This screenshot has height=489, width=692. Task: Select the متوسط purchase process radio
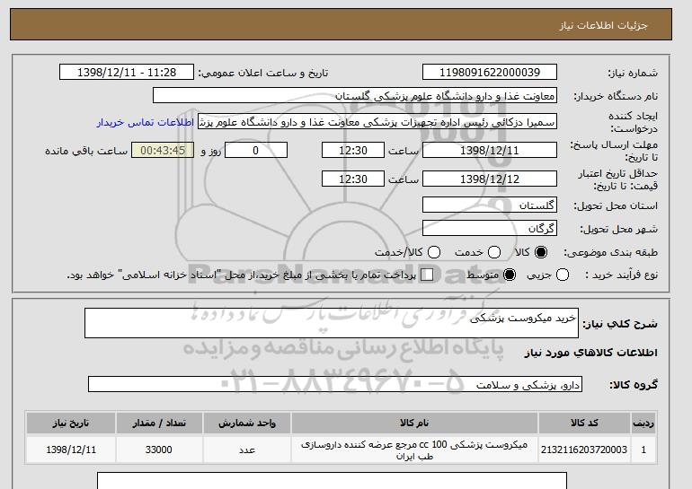click(x=510, y=275)
